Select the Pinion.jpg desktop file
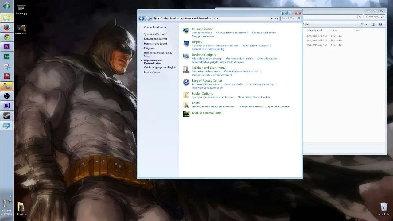Screen dimensions: 393x221 (21, 10)
